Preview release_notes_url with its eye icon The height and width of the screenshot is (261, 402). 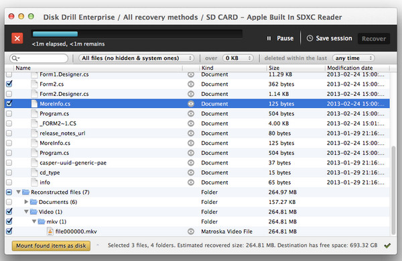[191, 134]
